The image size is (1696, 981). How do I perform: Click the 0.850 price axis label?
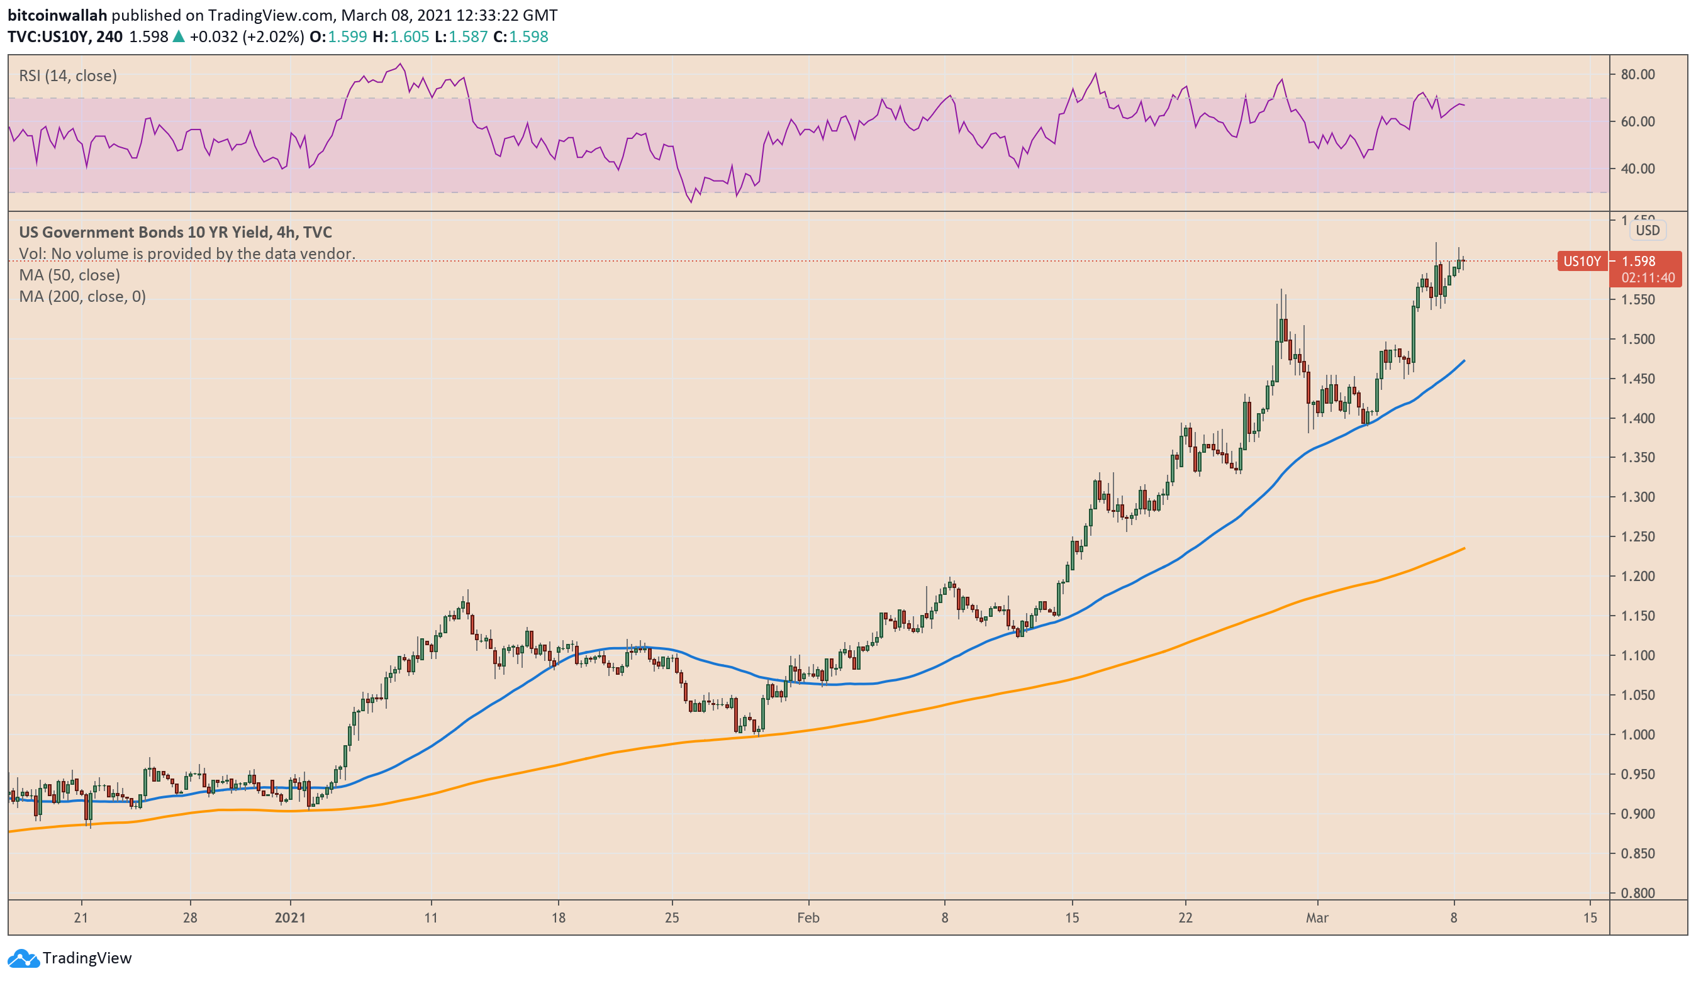1638,854
